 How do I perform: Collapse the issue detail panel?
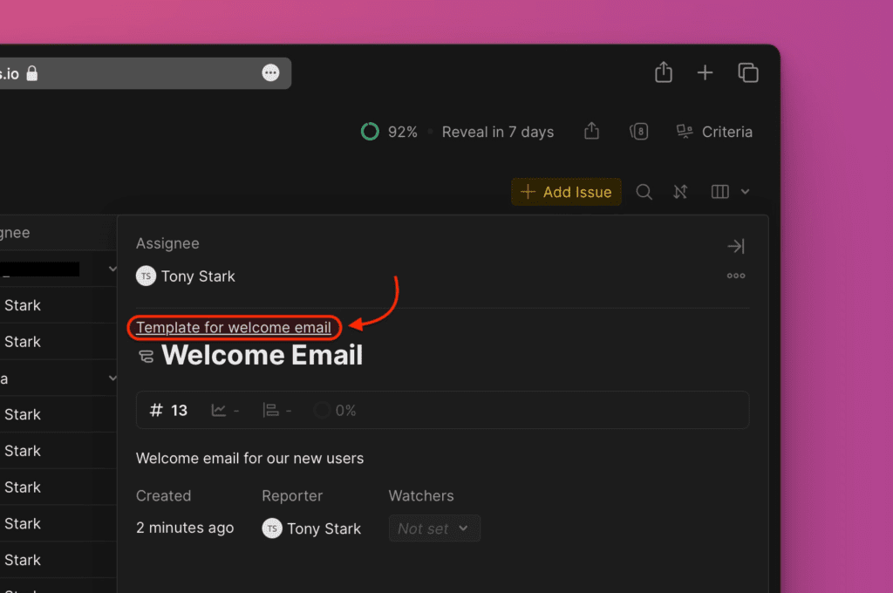coord(736,247)
